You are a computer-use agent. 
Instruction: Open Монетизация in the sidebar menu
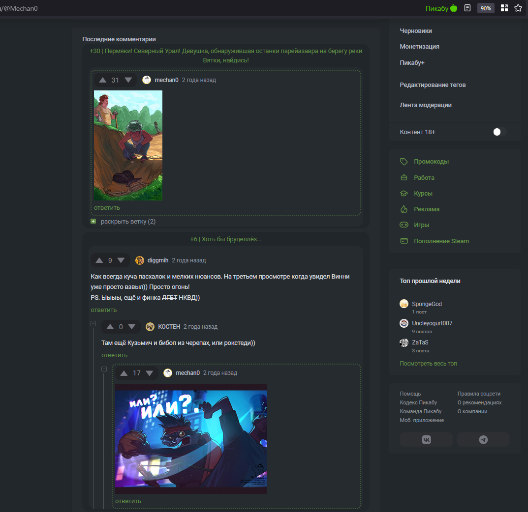pos(419,46)
